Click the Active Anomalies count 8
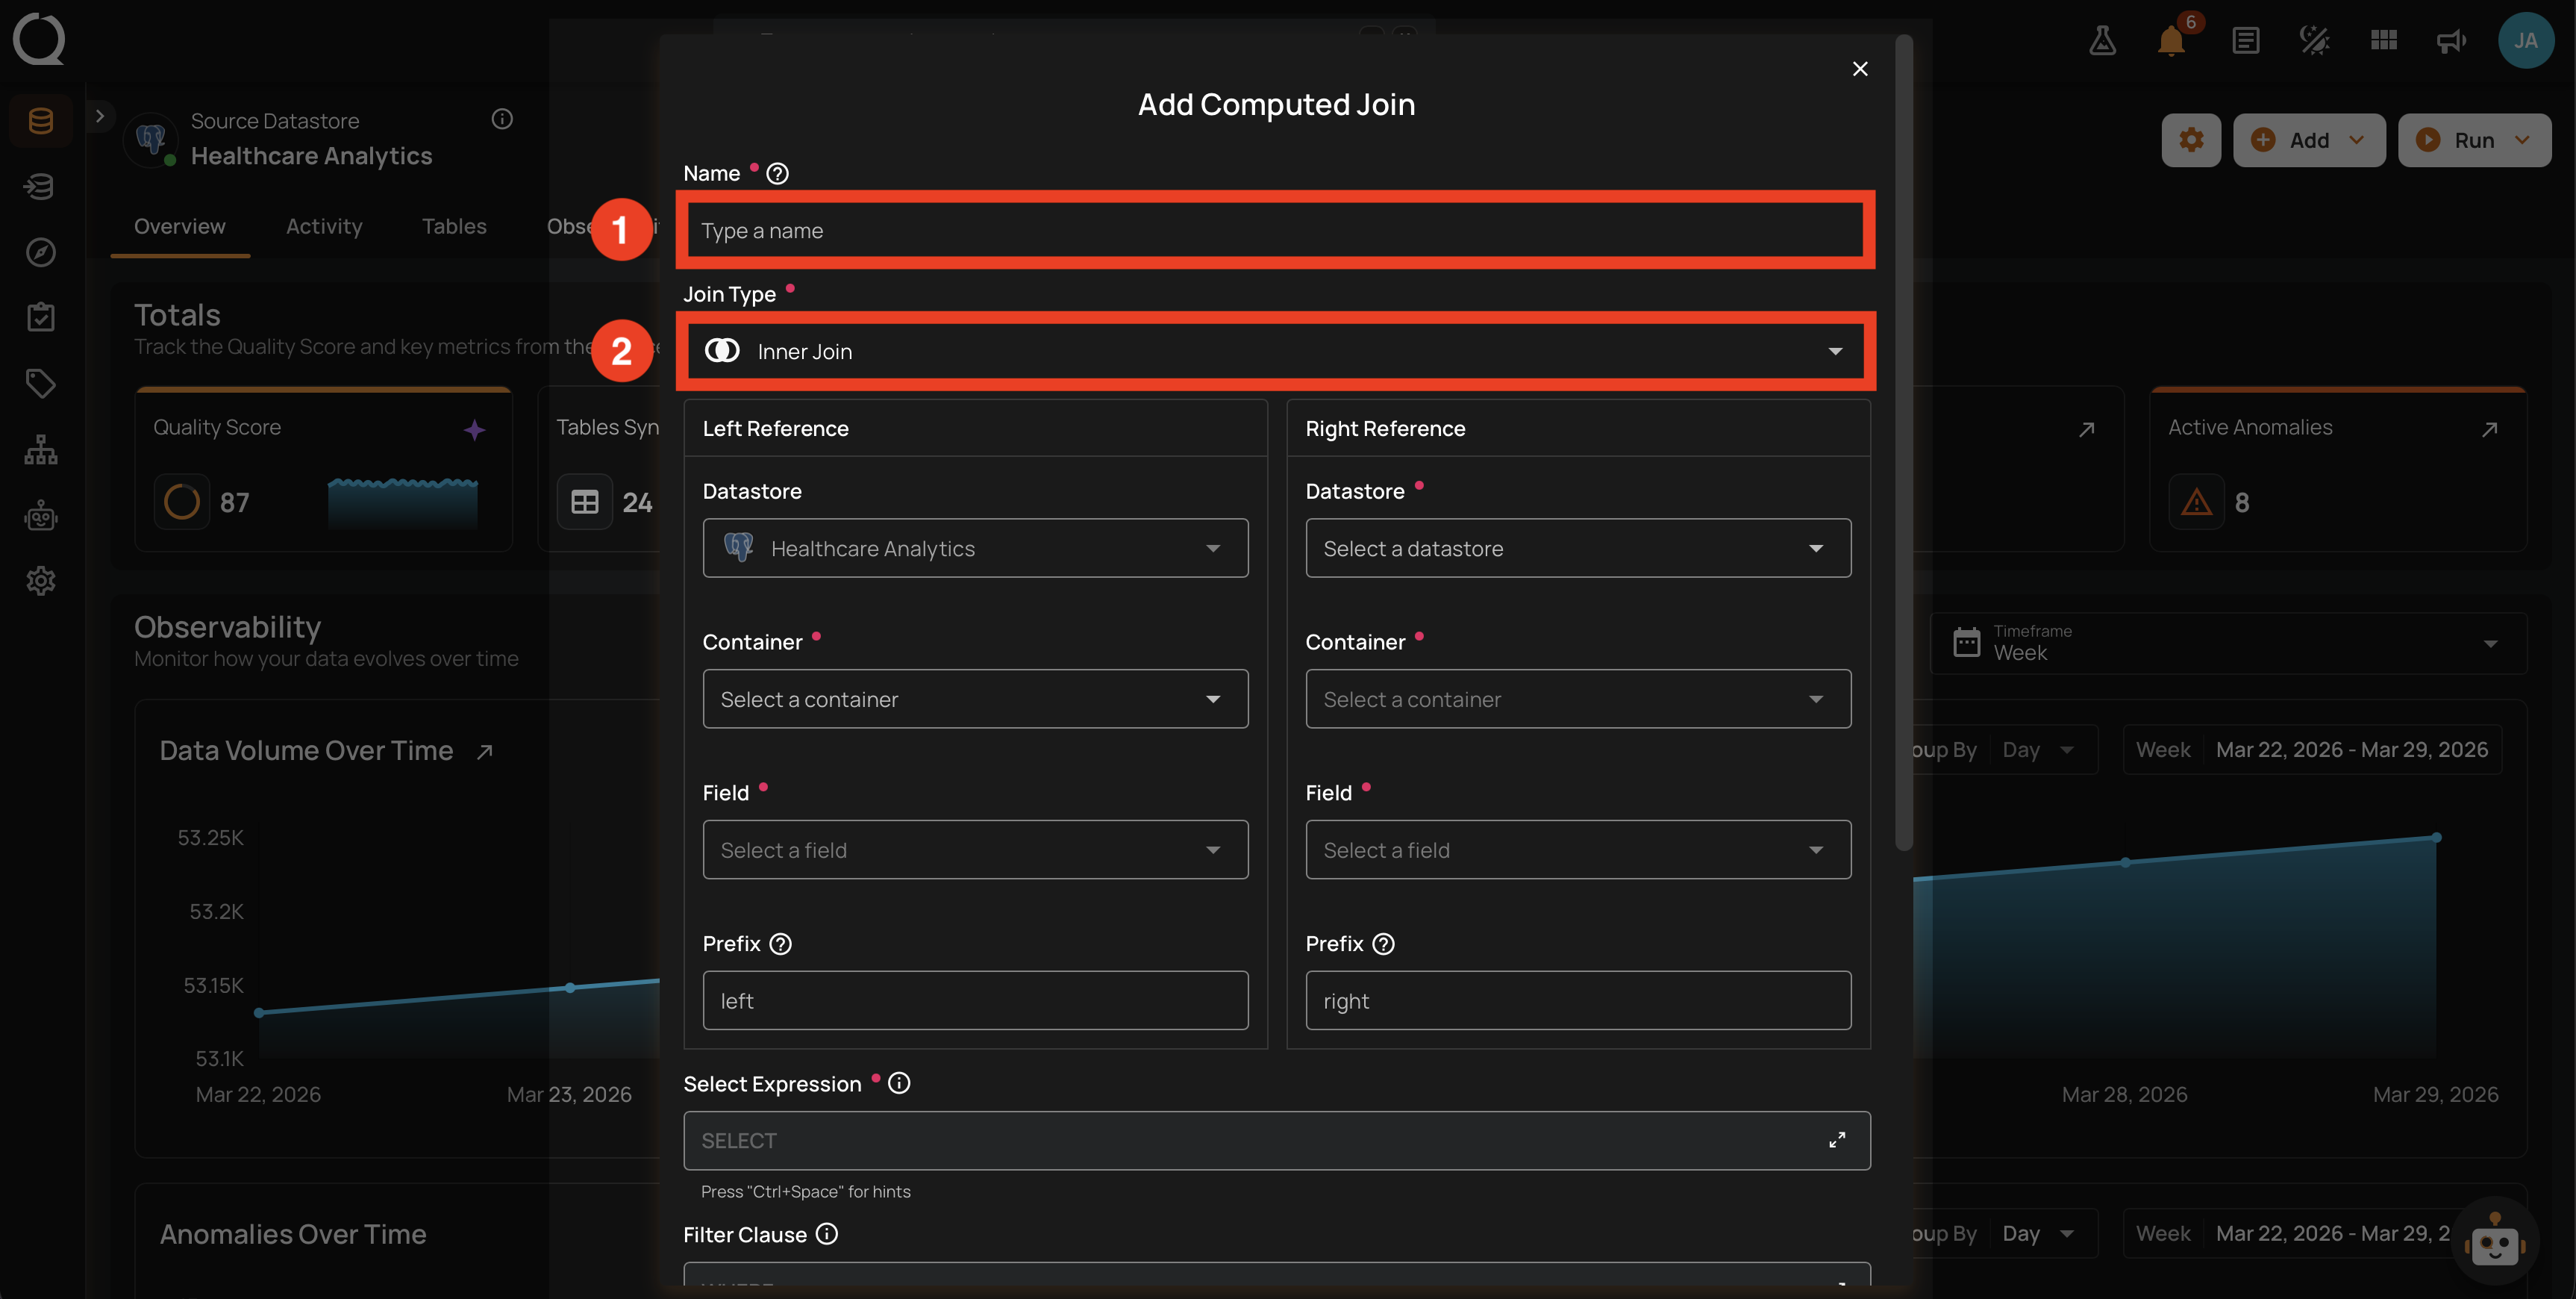Image resolution: width=2576 pixels, height=1299 pixels. point(2242,502)
